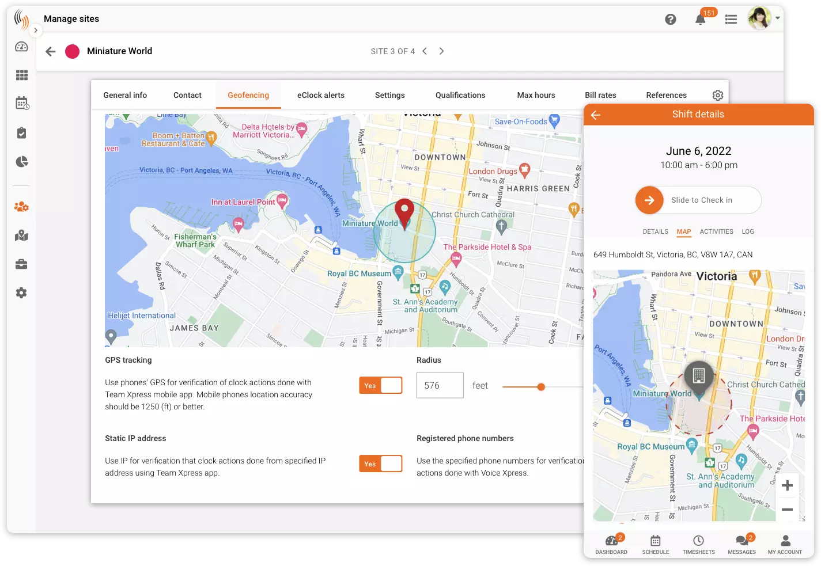The image size is (821, 566).
Task: Click the red Miniature World site color dot
Action: pyautogui.click(x=72, y=51)
